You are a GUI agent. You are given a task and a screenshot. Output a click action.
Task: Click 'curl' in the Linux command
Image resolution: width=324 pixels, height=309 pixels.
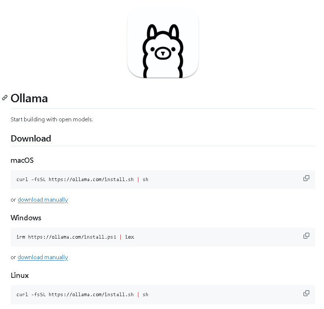(x=22, y=295)
